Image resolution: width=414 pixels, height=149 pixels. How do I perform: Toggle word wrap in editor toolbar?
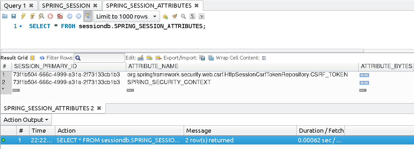(x=201, y=16)
